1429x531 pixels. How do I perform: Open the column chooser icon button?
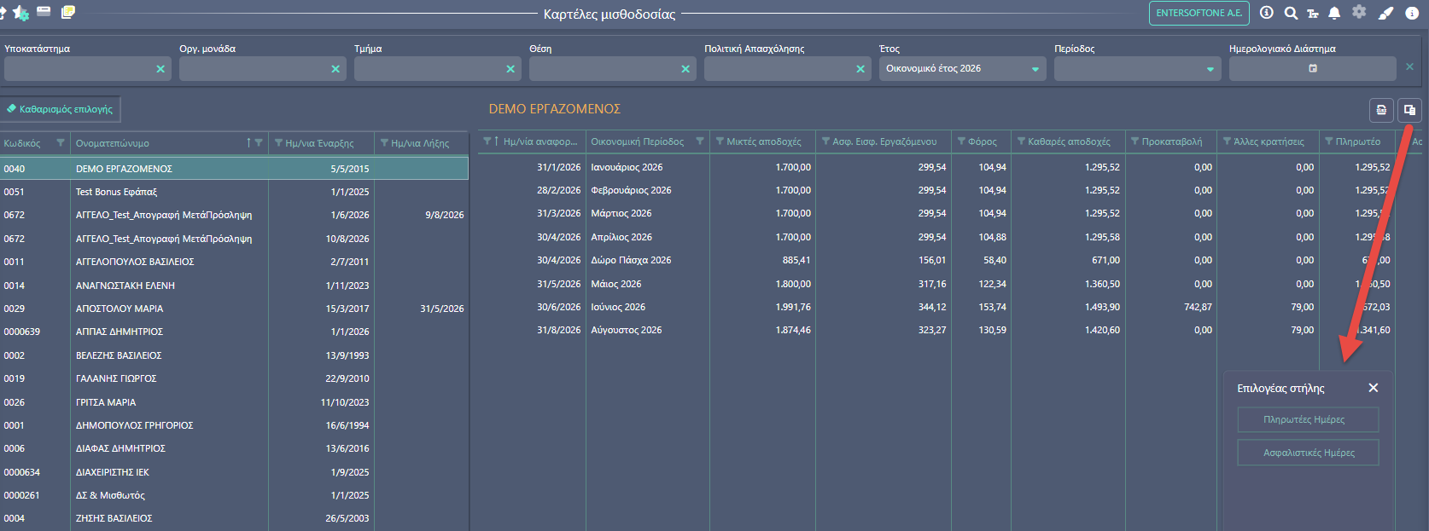coord(1409,110)
